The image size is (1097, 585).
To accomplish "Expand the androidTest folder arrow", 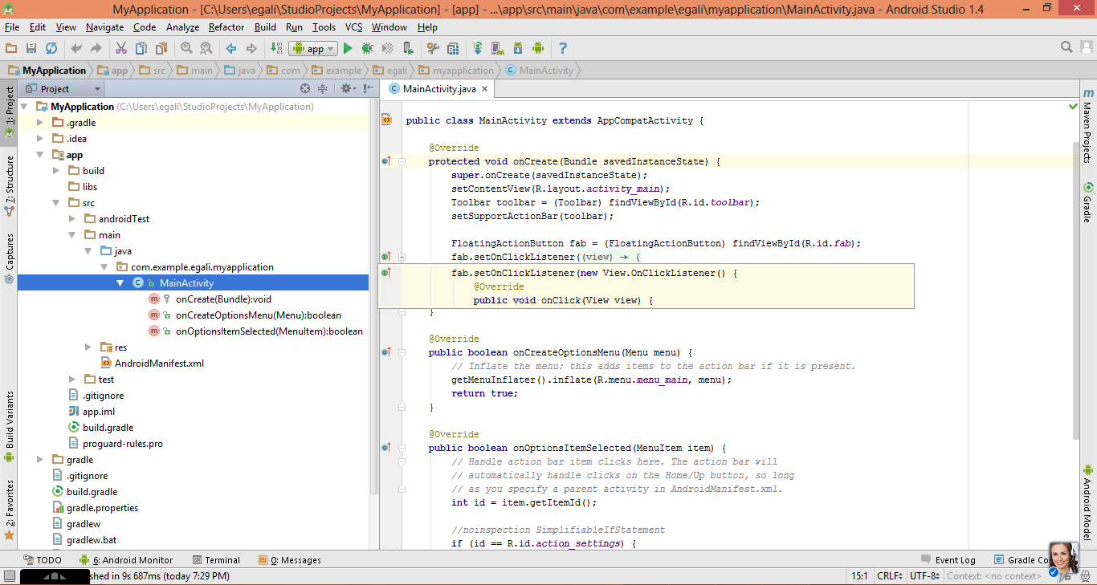I will 72,219.
